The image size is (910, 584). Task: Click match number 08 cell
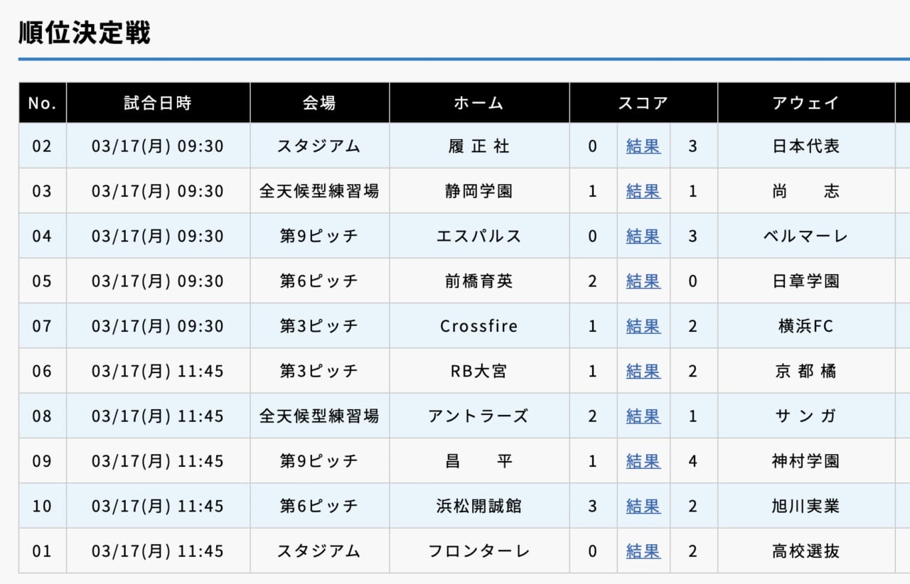43,416
